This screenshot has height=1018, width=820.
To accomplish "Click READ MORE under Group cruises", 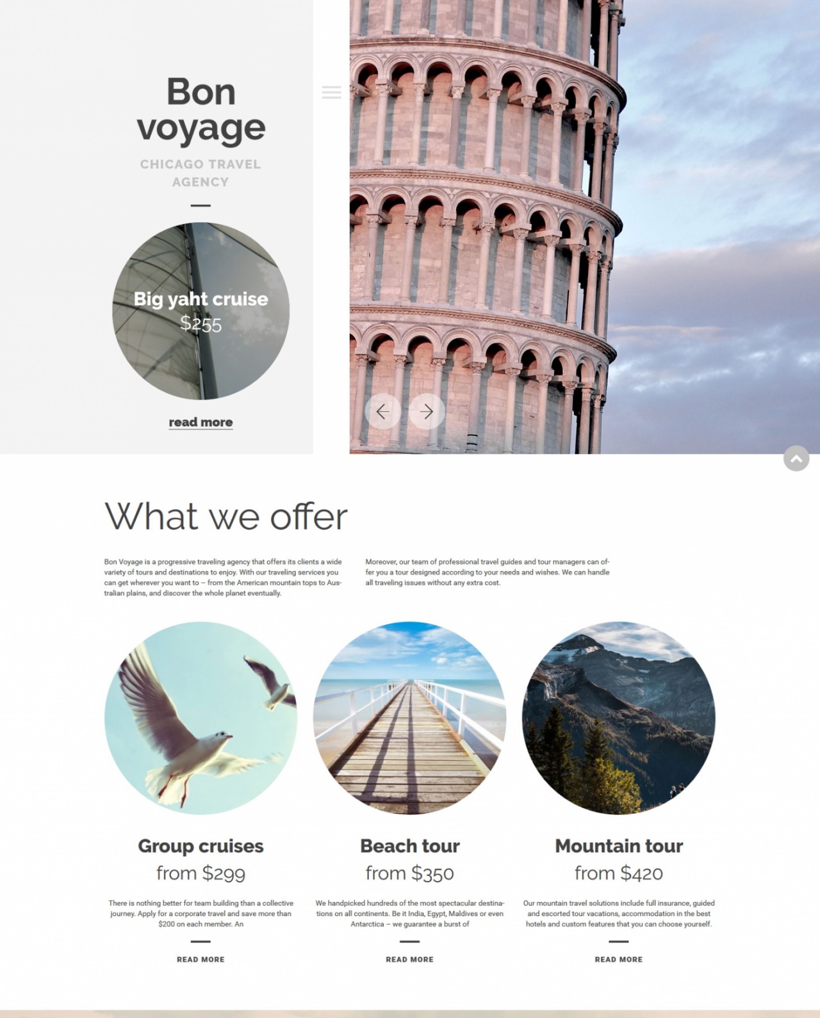I will click(x=201, y=959).
